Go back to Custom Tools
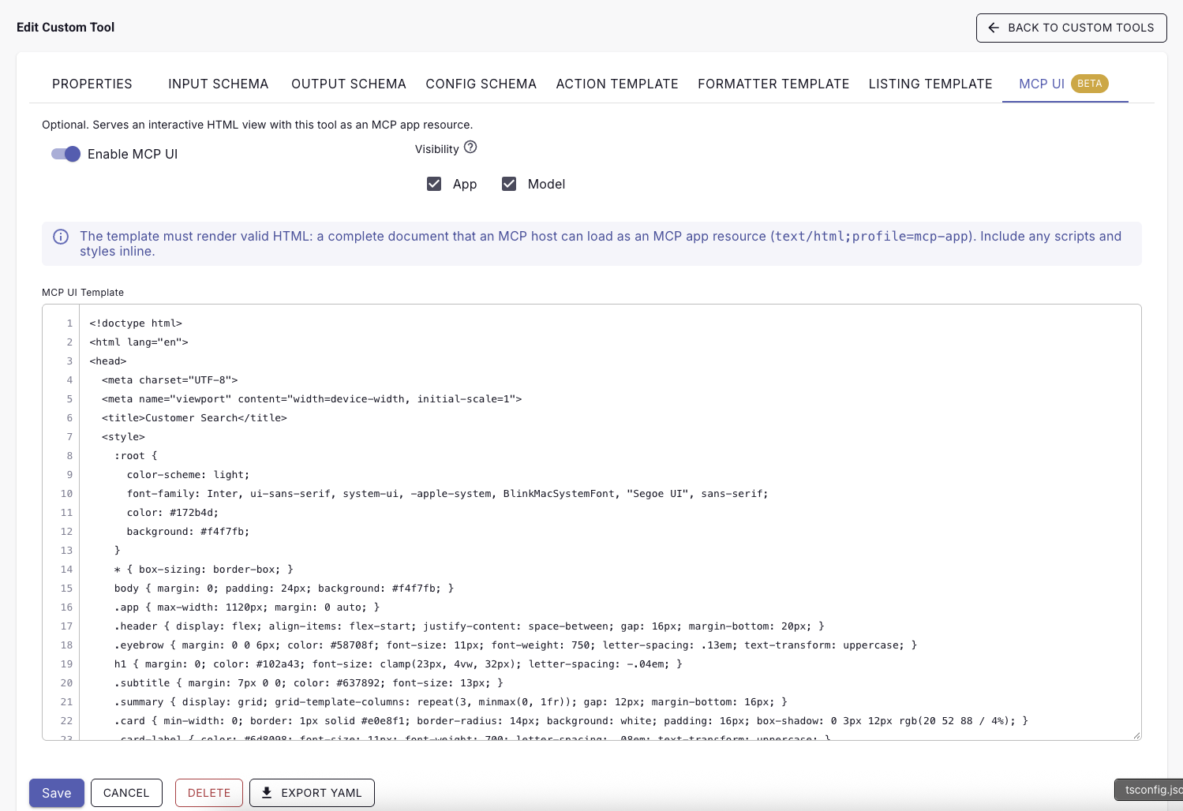The height and width of the screenshot is (811, 1183). (x=1072, y=28)
